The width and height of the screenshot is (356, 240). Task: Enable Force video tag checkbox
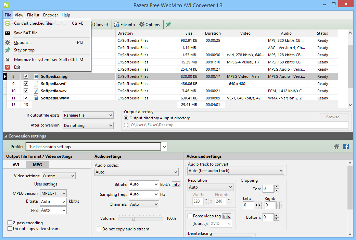[190, 216]
